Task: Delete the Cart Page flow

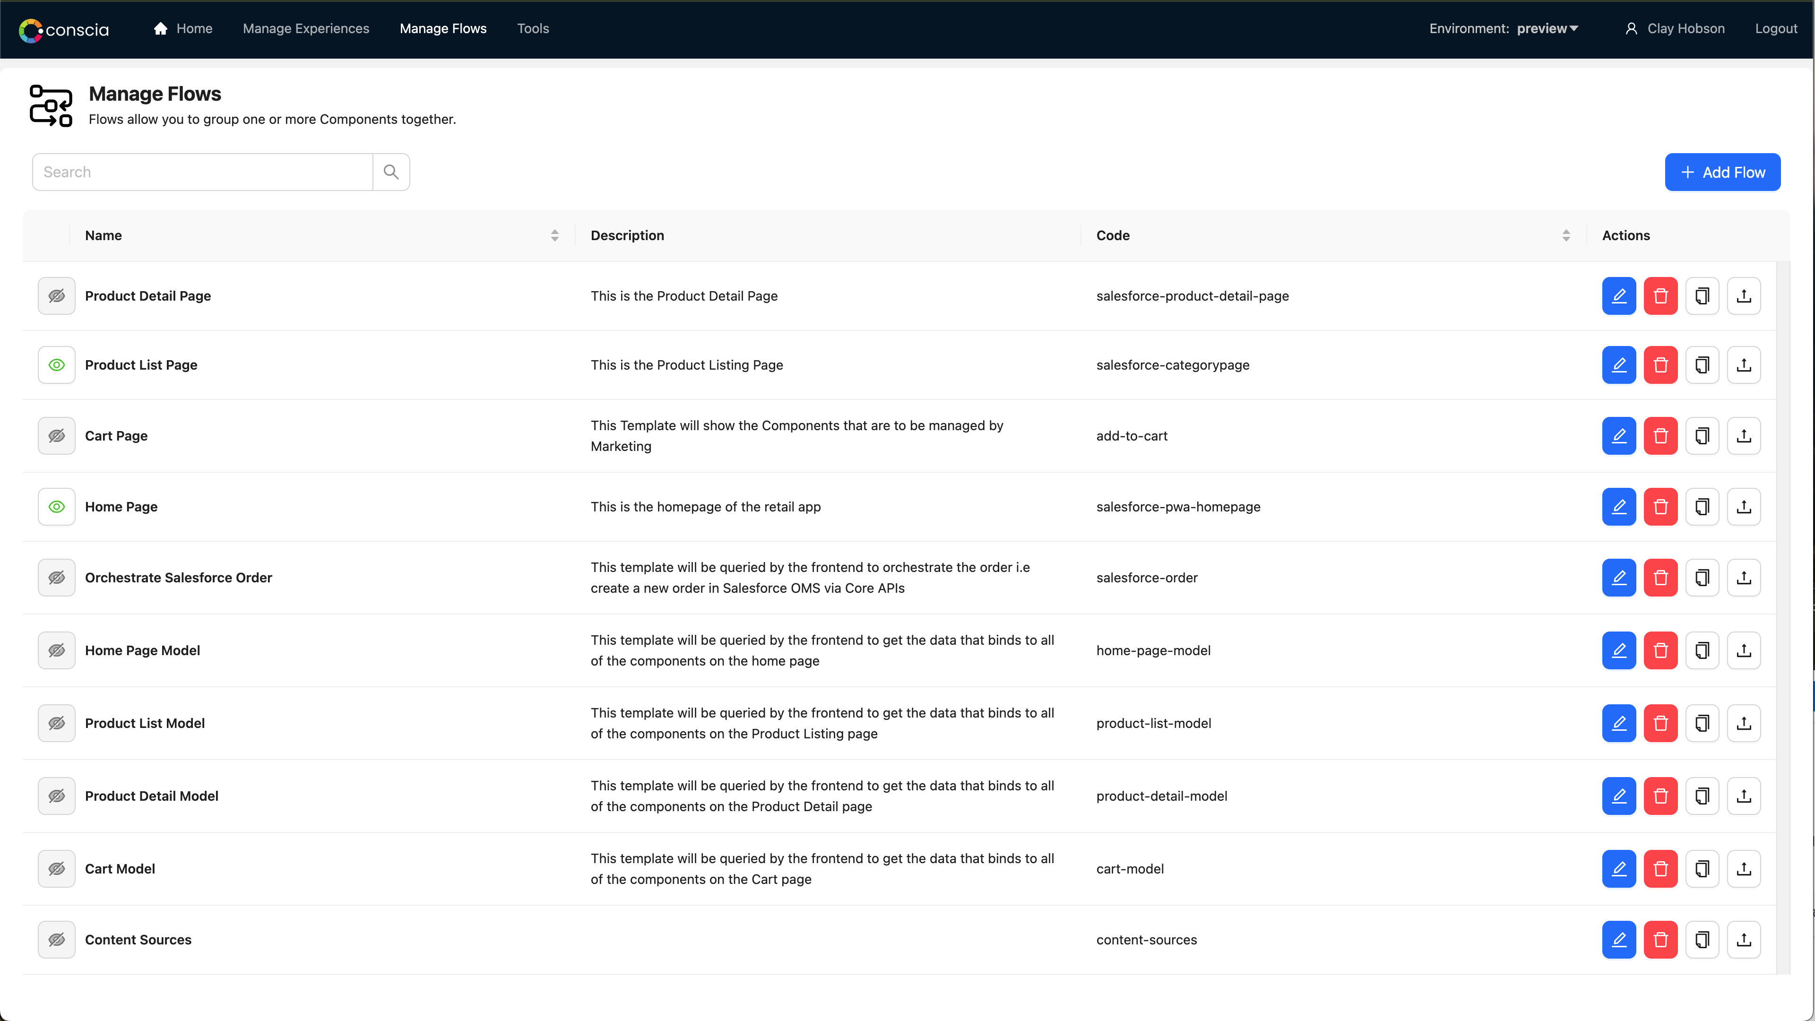Action: (x=1660, y=435)
